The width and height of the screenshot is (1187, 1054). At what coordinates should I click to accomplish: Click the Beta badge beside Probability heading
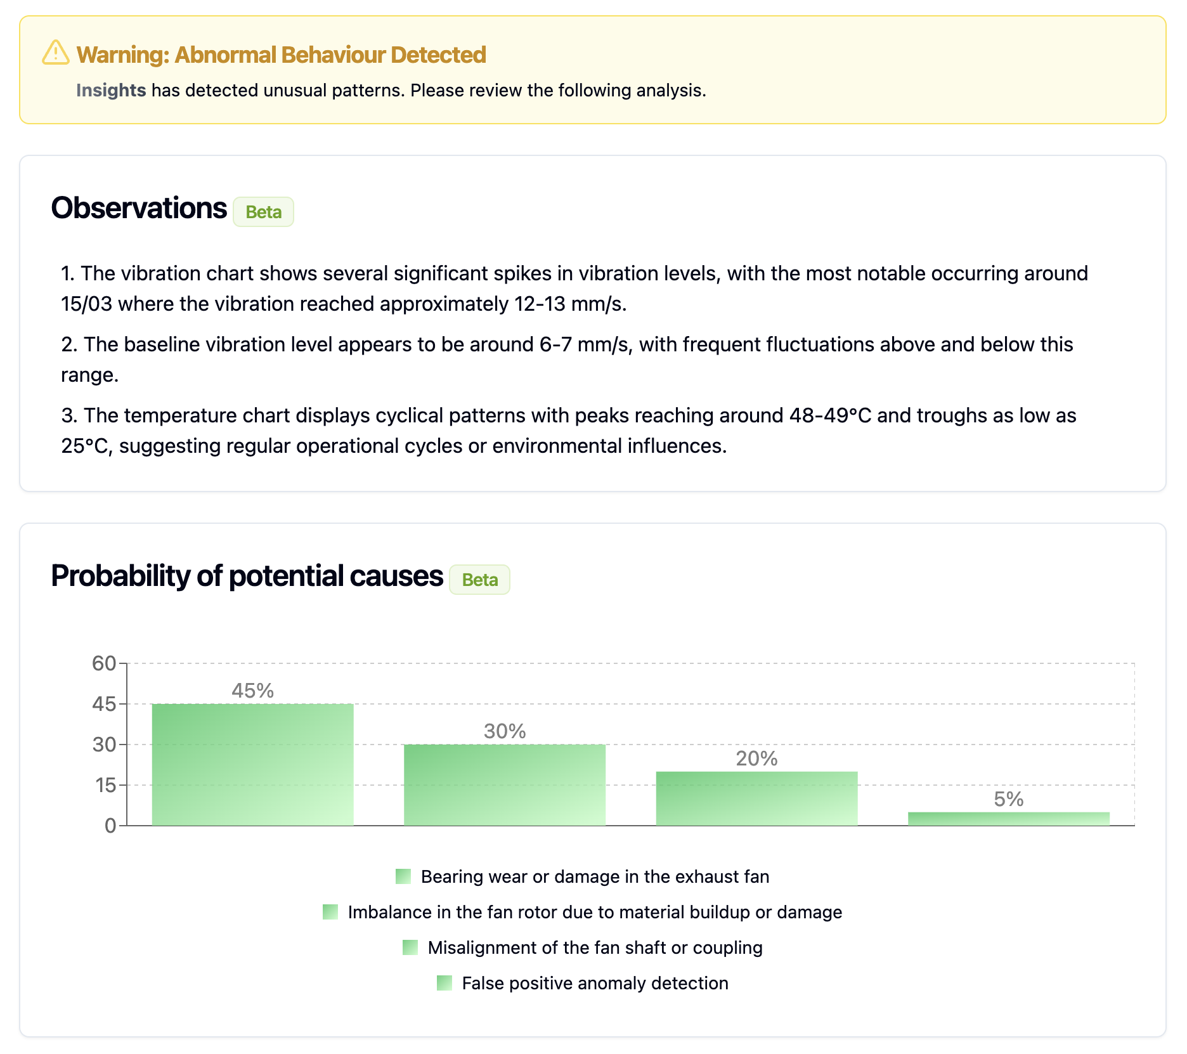[479, 580]
